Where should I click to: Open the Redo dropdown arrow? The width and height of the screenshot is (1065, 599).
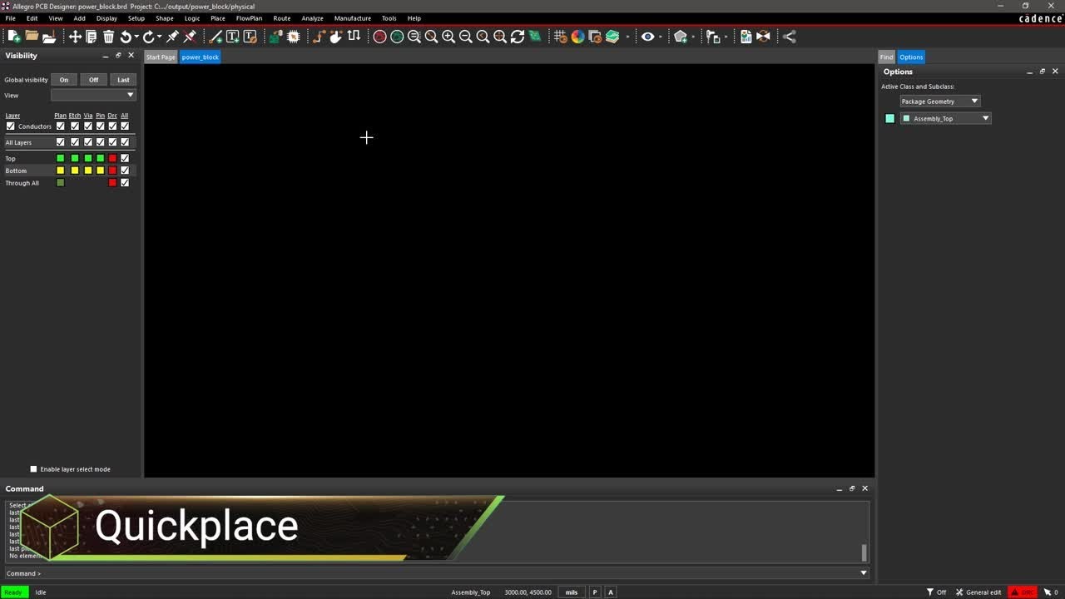[159, 37]
